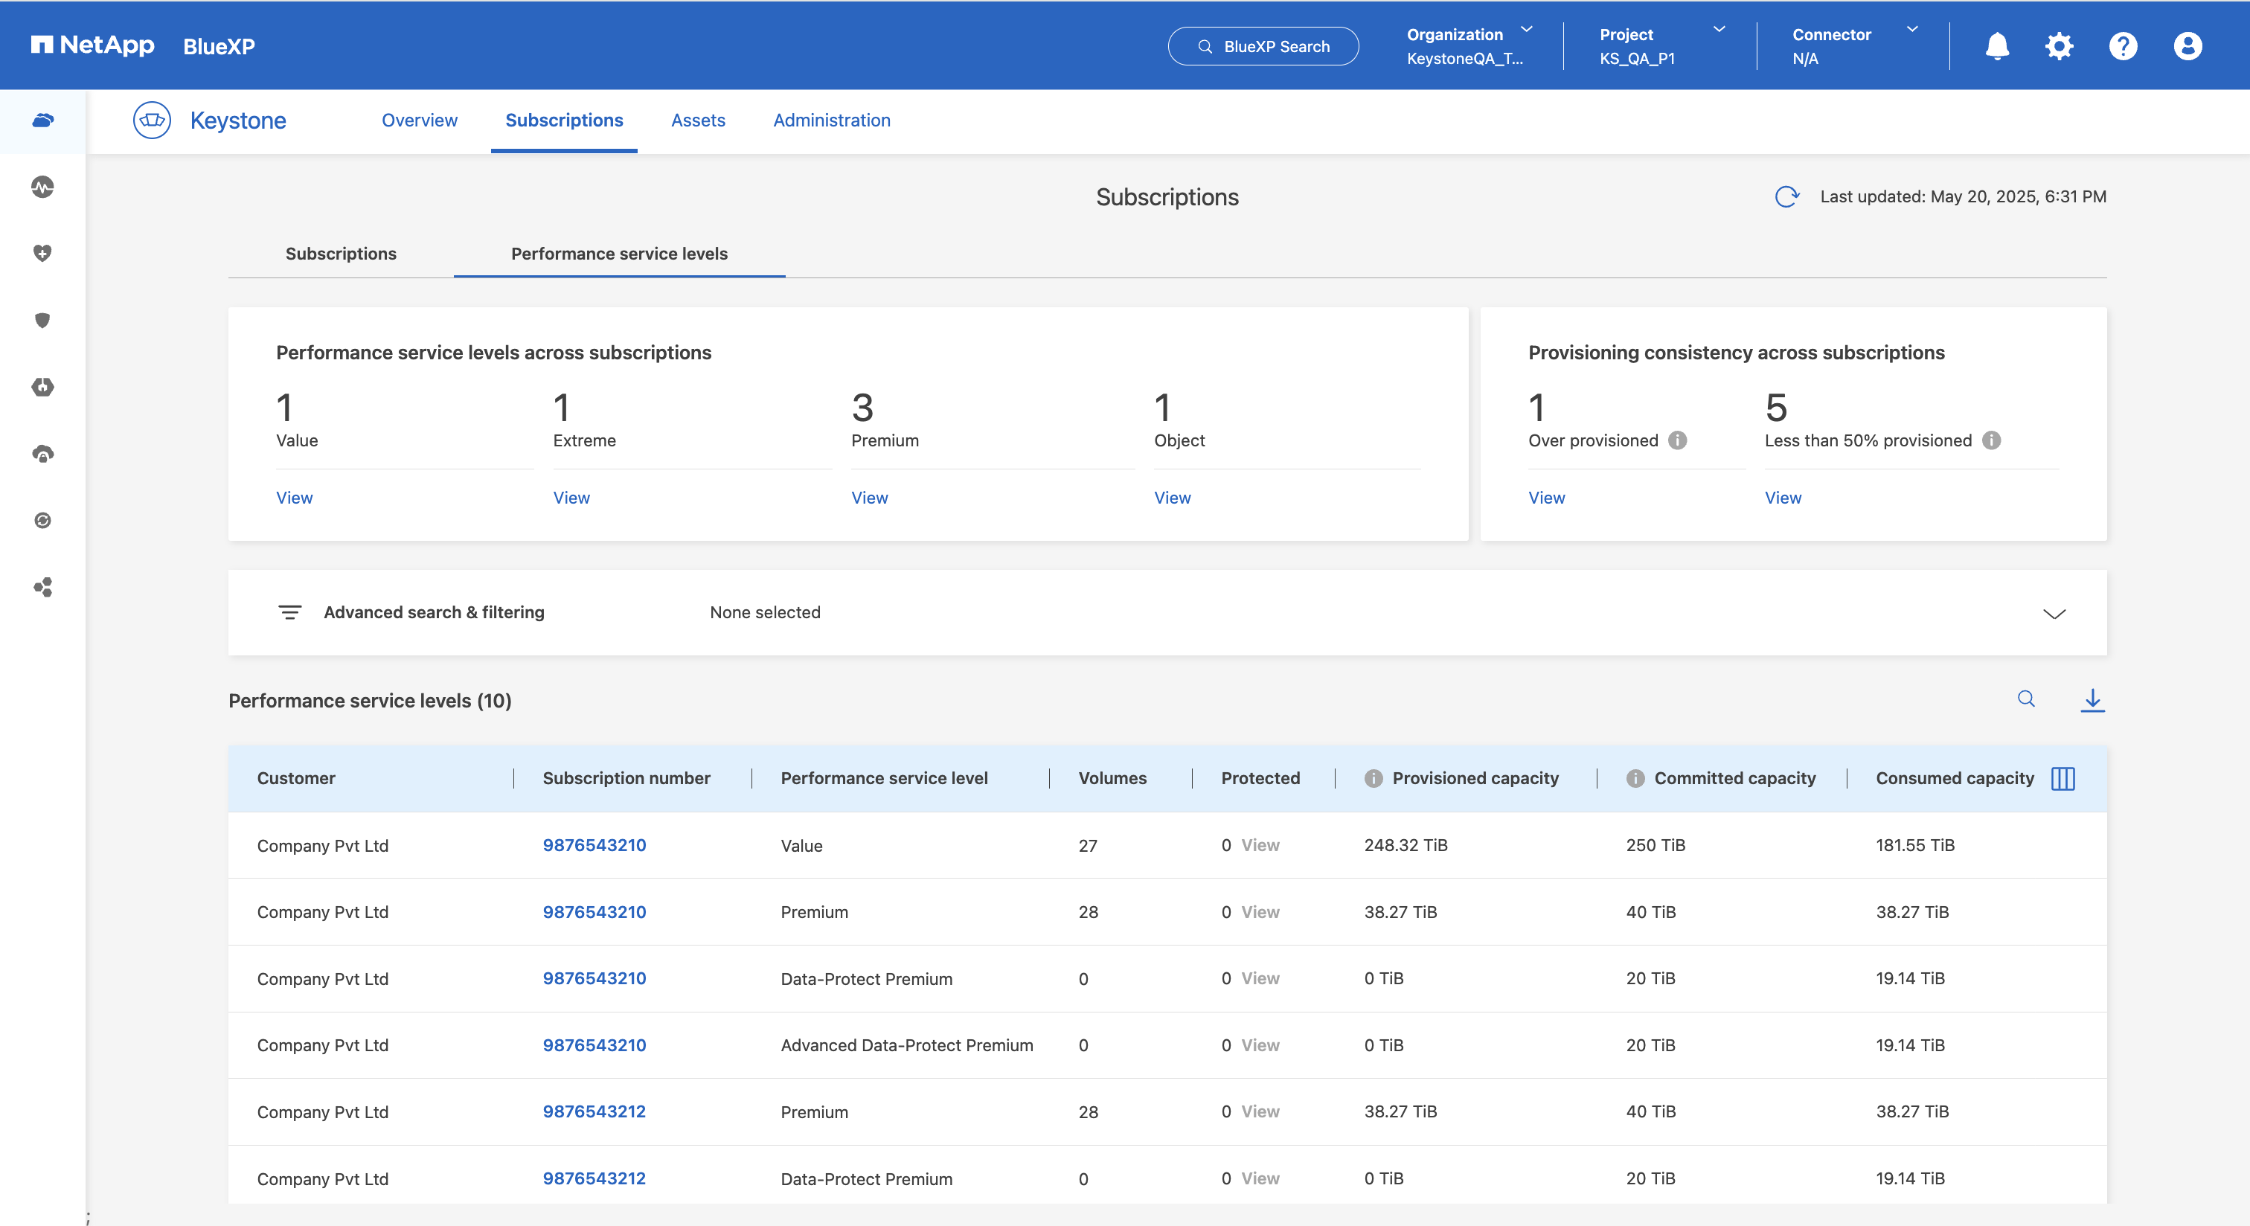Open the user account profile icon
The width and height of the screenshot is (2250, 1226).
pos(2187,46)
